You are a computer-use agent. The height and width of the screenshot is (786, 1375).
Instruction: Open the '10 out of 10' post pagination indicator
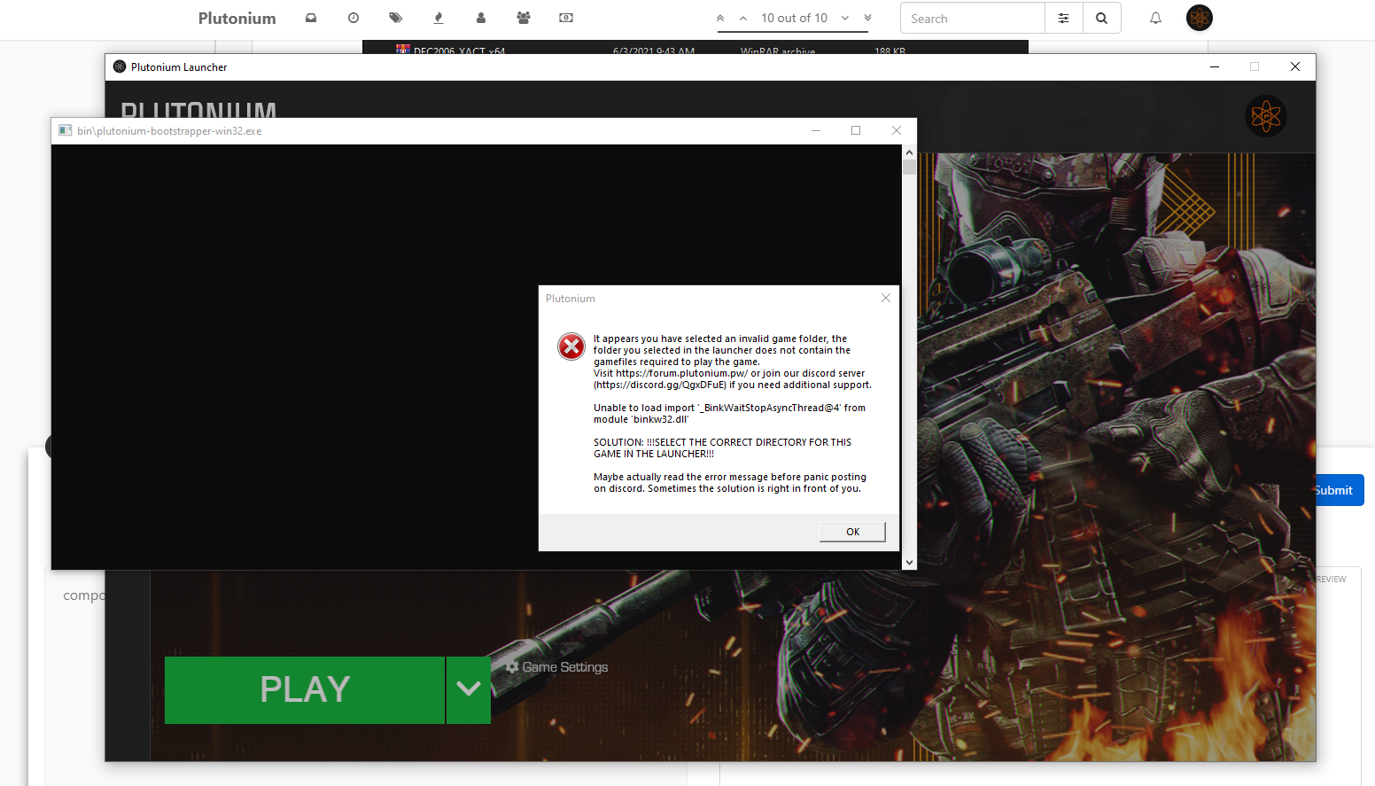(794, 18)
